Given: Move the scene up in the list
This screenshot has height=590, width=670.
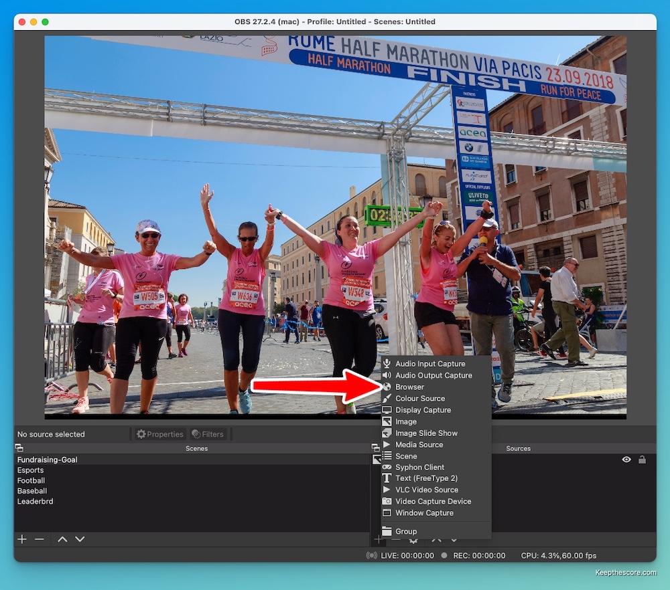Looking at the screenshot, I should [62, 539].
